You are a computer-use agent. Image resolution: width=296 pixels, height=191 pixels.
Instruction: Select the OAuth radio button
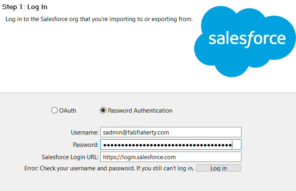55,110
